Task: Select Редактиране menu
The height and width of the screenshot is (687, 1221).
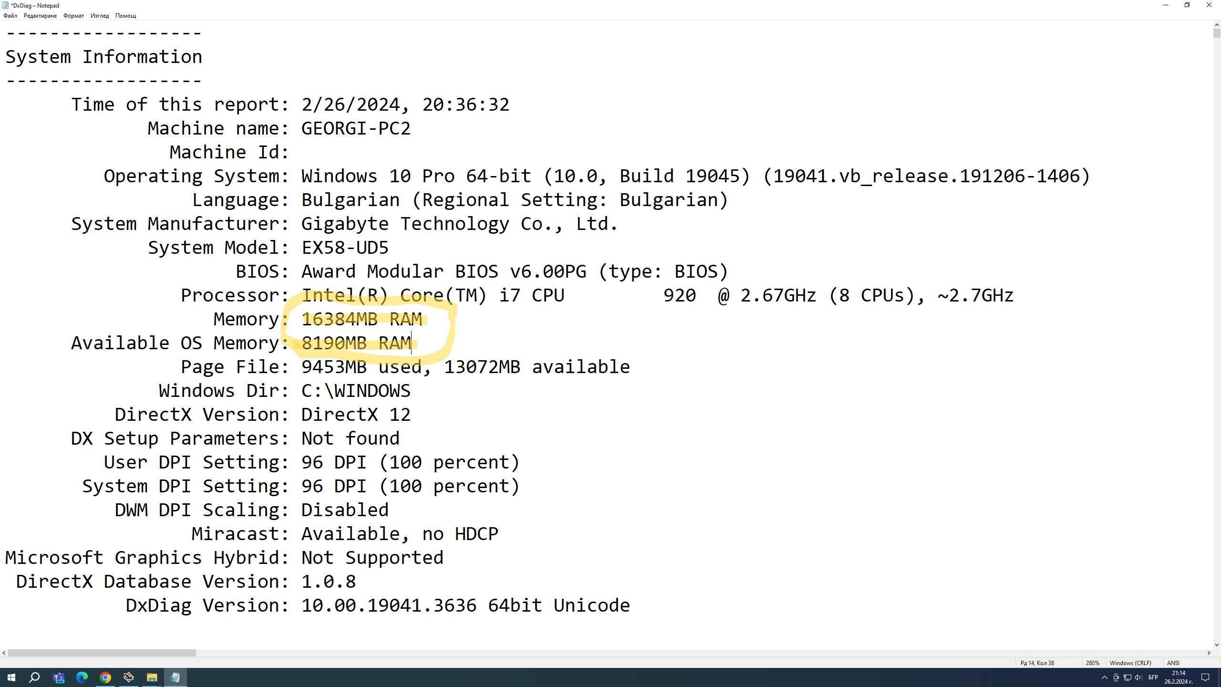Action: click(40, 15)
